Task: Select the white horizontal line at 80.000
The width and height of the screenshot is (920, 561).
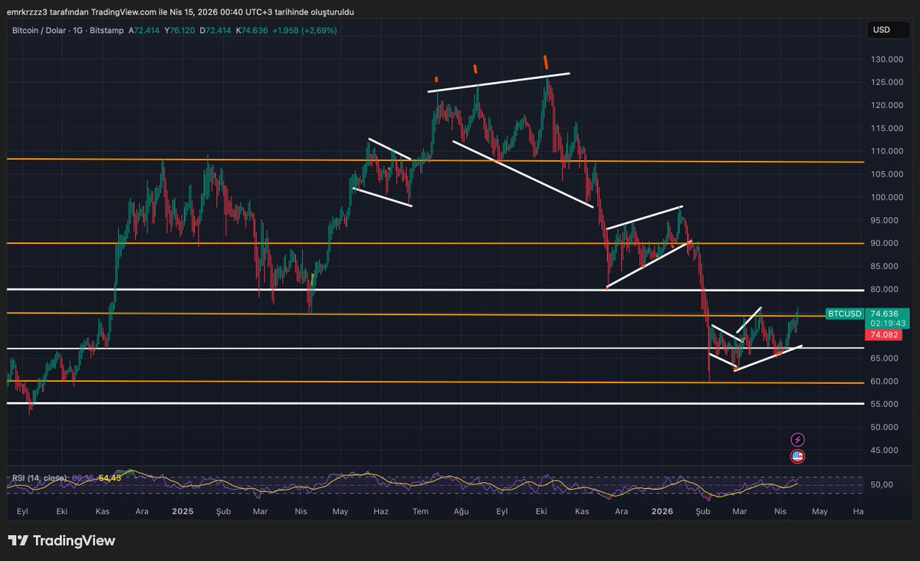Action: (x=383, y=290)
